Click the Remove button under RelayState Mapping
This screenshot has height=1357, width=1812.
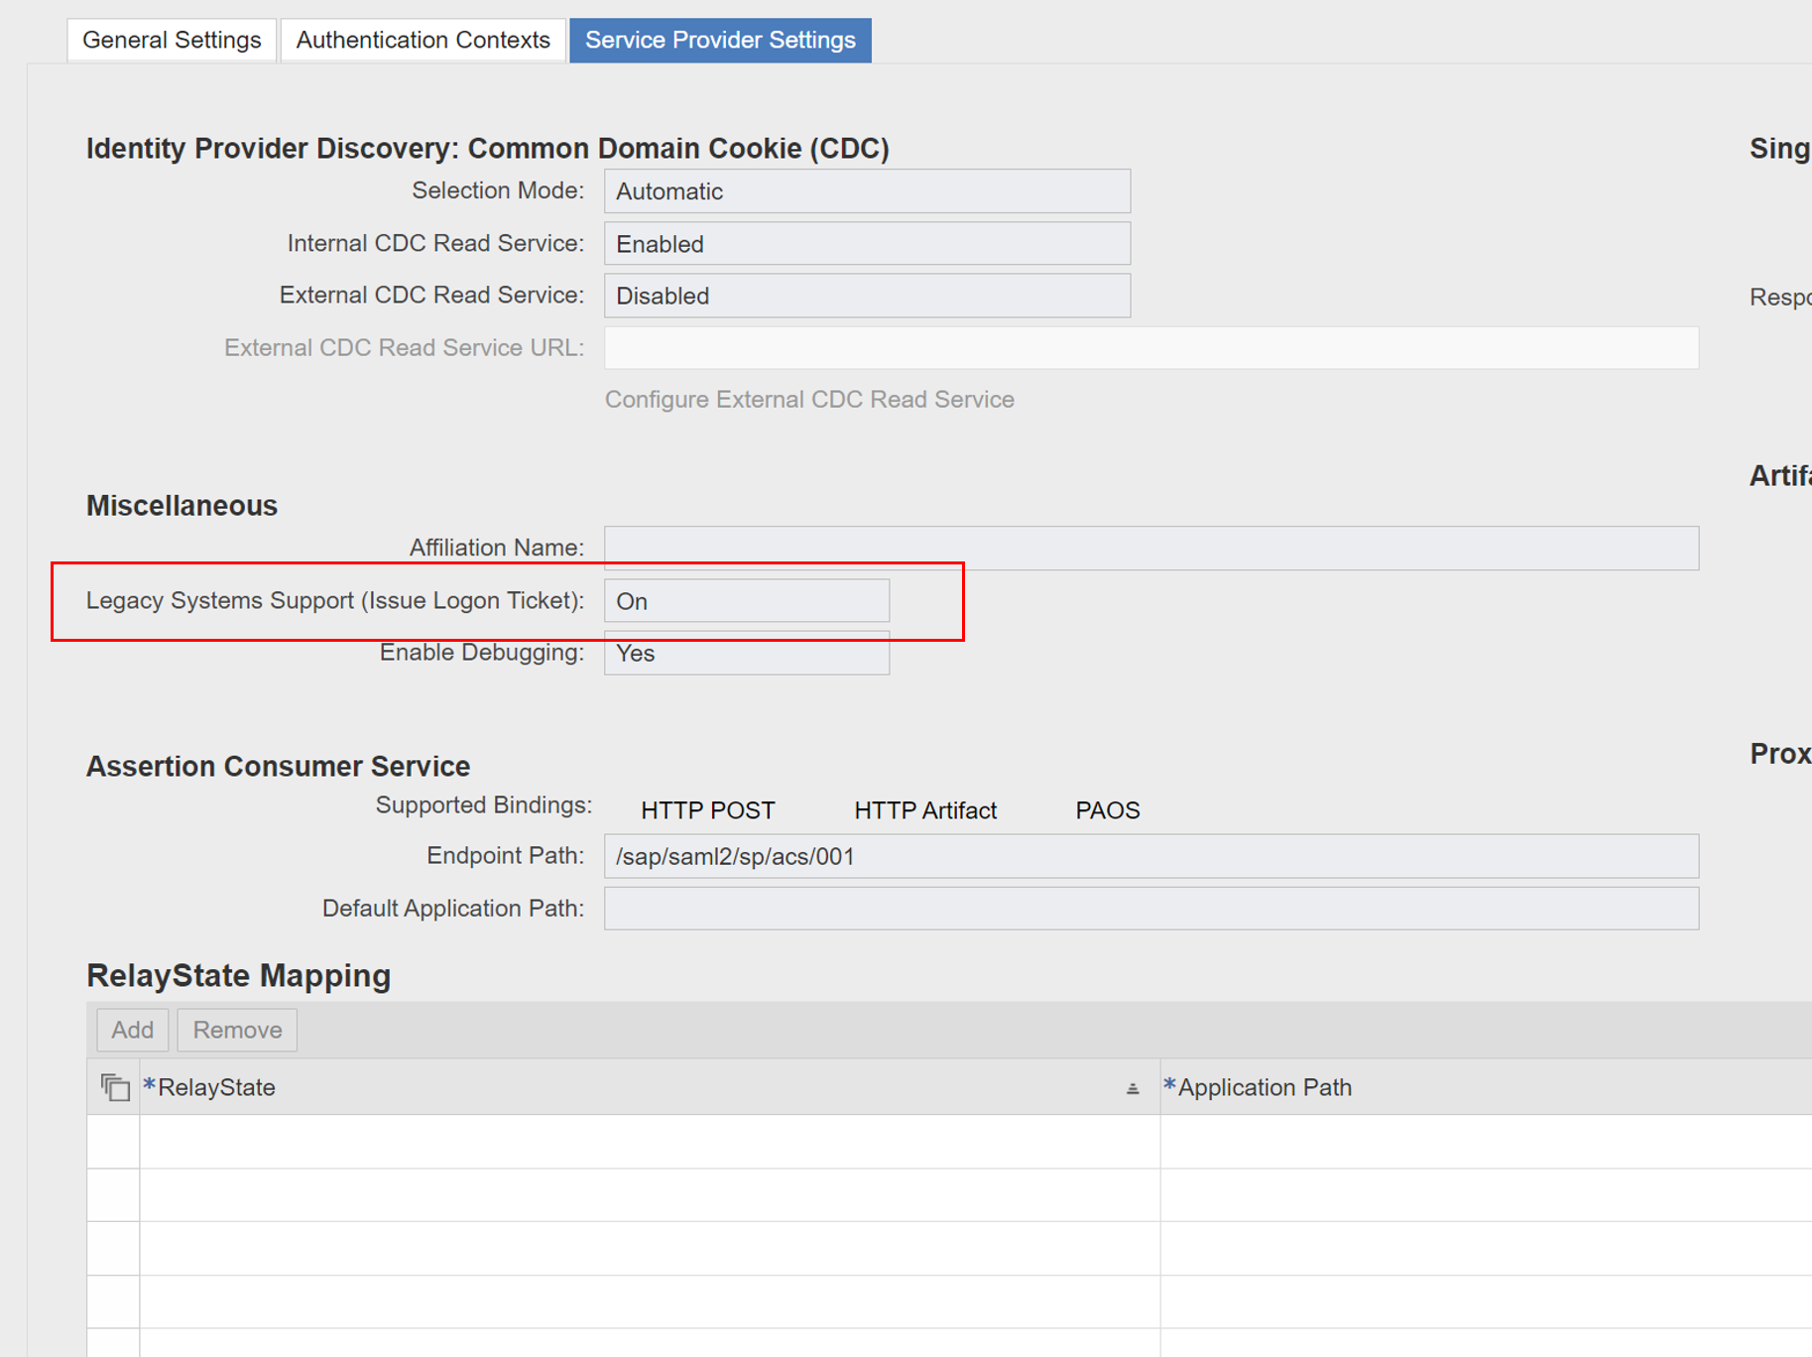[236, 1029]
